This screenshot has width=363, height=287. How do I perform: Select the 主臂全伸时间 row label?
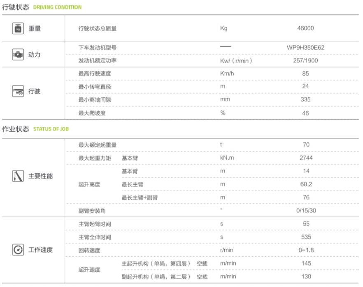[95, 237]
